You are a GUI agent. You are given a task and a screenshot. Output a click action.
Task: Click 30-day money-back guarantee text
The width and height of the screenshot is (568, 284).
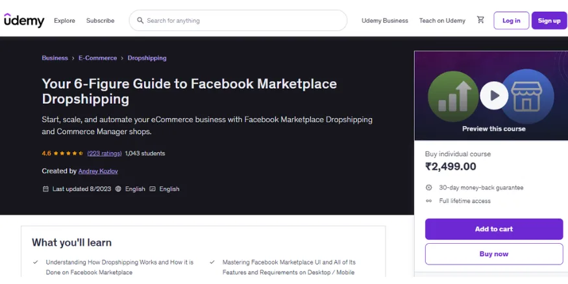(x=481, y=187)
